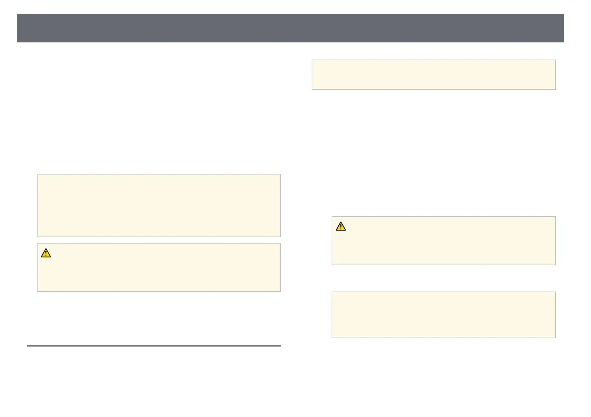Click the gap between left note and left caution
Viewport: 591px width, 417px height.
(159, 240)
